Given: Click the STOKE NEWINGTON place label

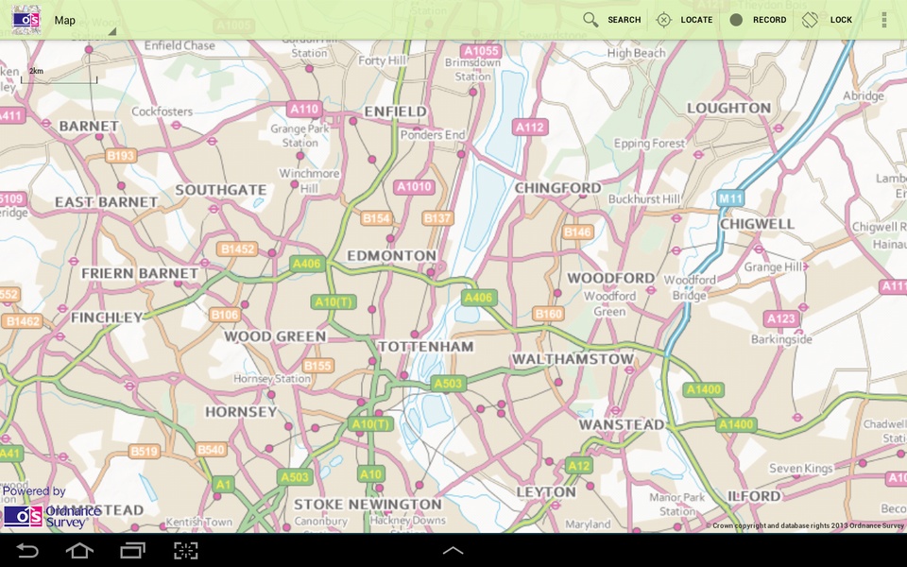Looking at the screenshot, I should pos(368,505).
